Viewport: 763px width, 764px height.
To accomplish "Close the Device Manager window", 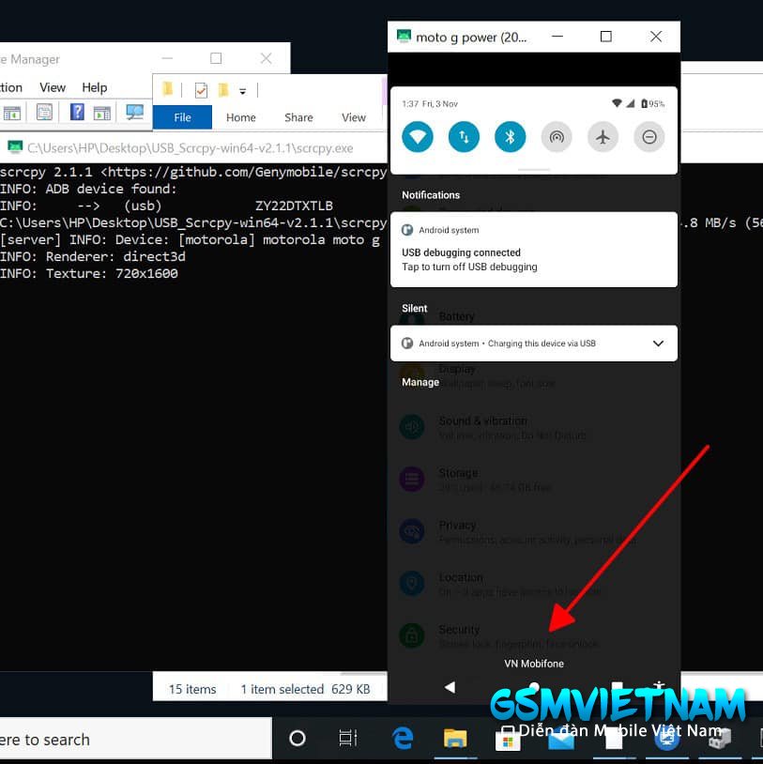I will tap(266, 59).
